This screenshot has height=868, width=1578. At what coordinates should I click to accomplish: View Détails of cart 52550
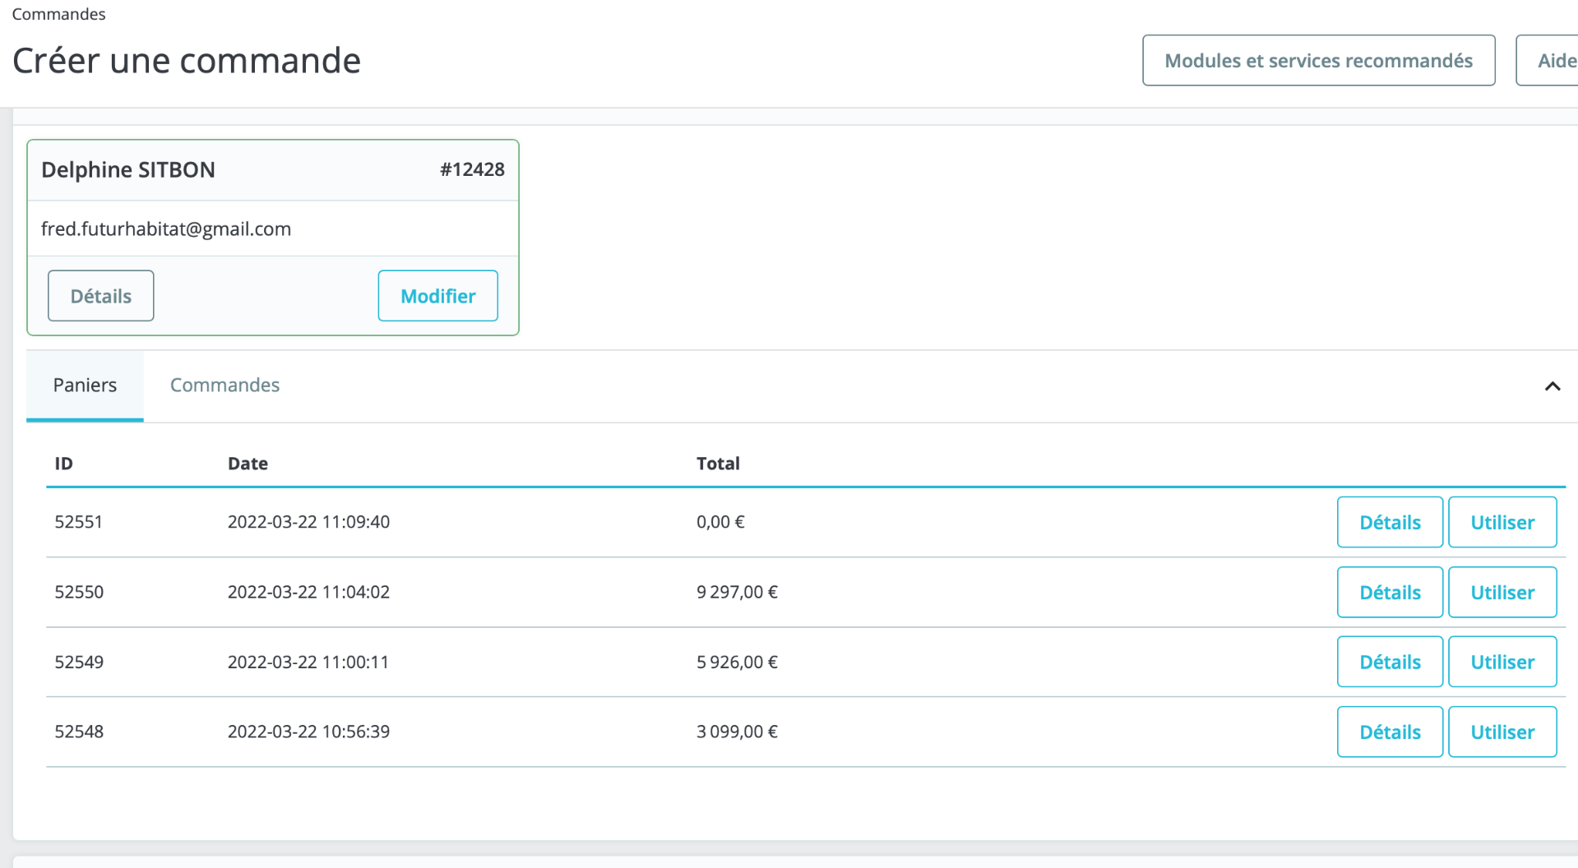pyautogui.click(x=1389, y=592)
